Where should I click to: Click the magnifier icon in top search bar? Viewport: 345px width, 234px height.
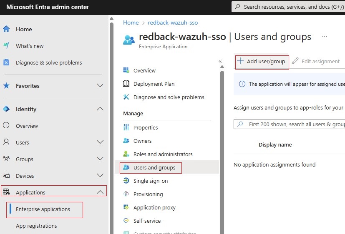coord(237,7)
